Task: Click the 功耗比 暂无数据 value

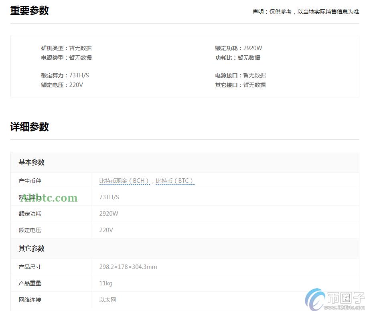Action: 249,57
